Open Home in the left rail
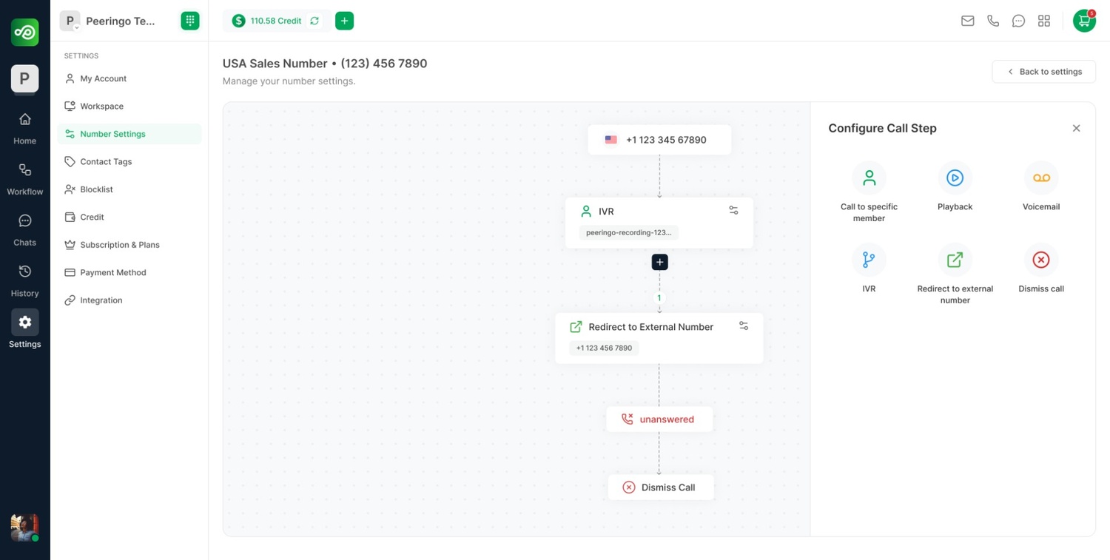The image size is (1110, 560). (24, 128)
